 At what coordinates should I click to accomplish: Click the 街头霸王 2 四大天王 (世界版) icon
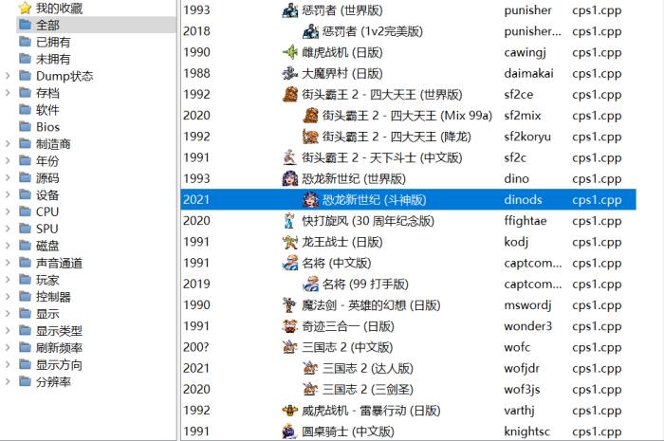coord(290,95)
